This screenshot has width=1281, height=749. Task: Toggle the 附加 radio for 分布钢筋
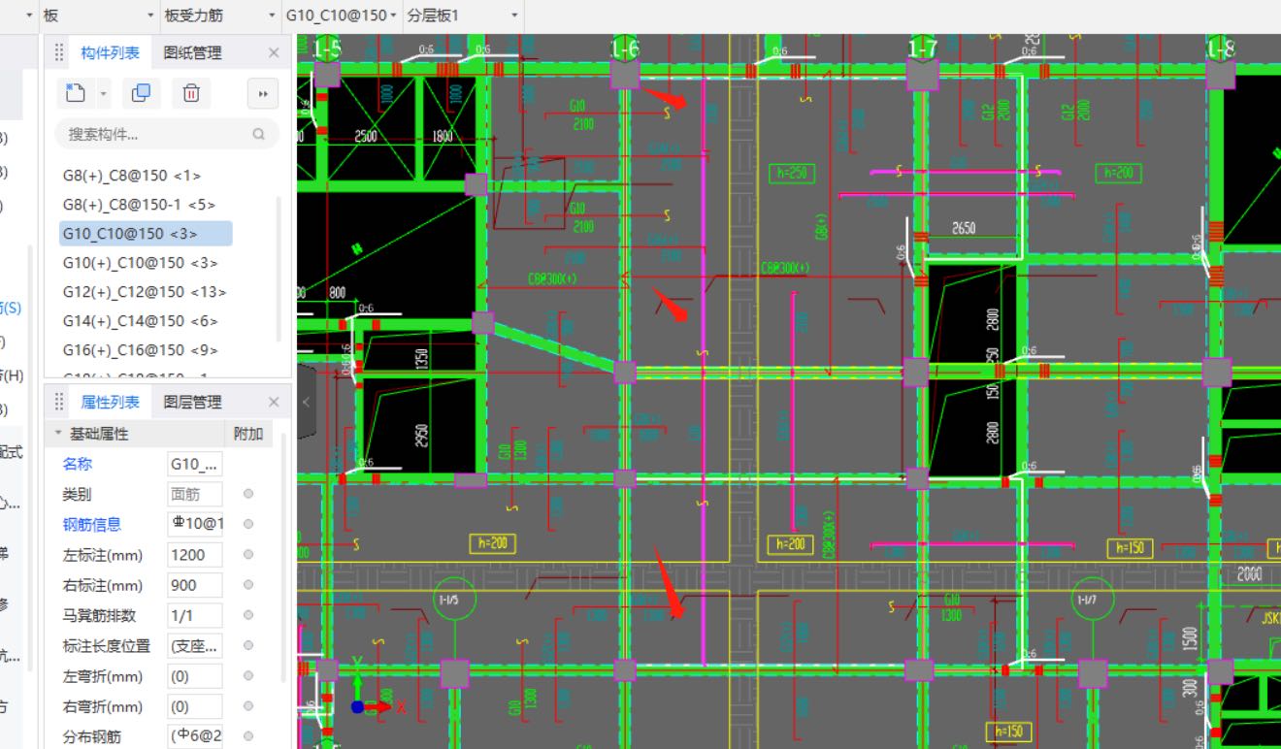tap(248, 736)
